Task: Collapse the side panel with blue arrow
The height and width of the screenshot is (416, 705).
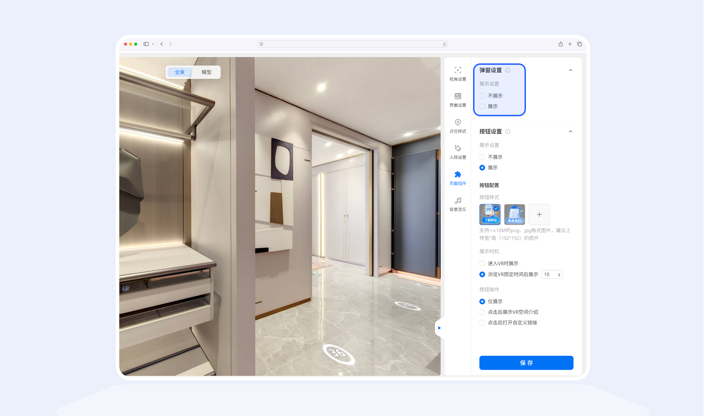Action: pos(439,328)
